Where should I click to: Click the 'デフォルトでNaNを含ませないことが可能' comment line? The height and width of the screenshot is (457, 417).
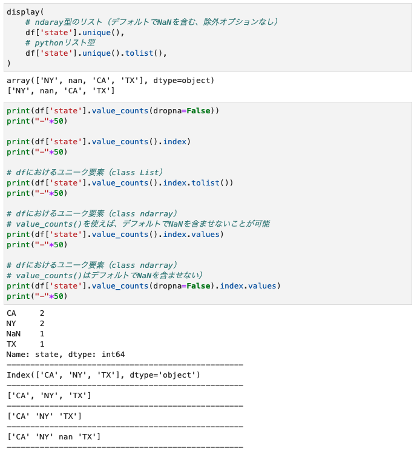pyautogui.click(x=138, y=224)
